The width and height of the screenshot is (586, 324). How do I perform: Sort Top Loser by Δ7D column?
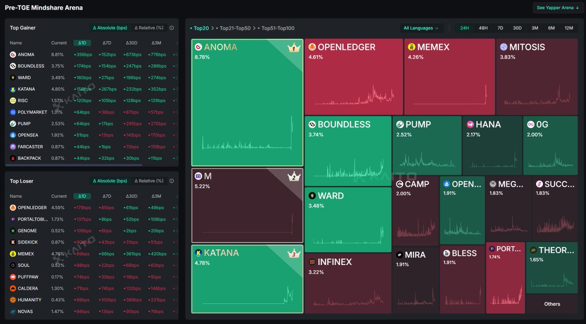click(107, 196)
